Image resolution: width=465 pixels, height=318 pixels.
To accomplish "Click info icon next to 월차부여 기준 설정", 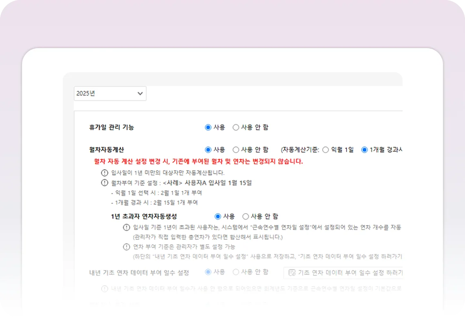I will pyautogui.click(x=104, y=183).
